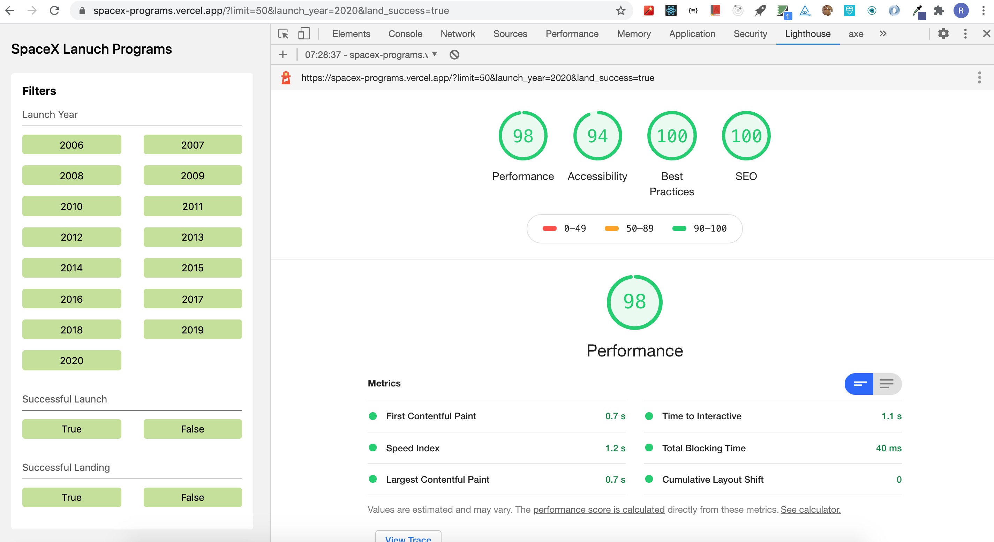The width and height of the screenshot is (994, 542).
Task: Bookmark this page with star icon
Action: click(x=620, y=10)
